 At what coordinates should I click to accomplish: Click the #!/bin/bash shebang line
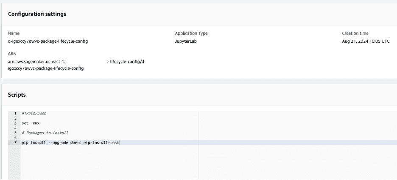[x=34, y=113]
